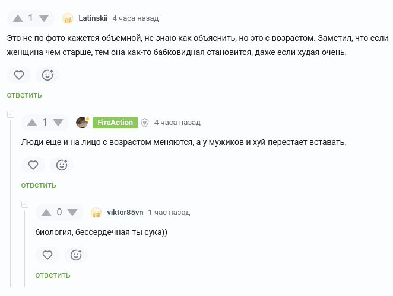Like viktor85vn's comment with the heart
This screenshot has width=393, height=296.
47,255
